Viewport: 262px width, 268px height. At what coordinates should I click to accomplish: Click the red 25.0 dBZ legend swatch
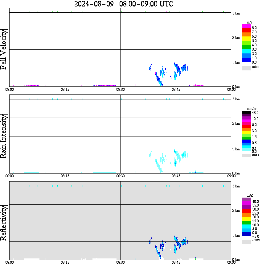pos(246,211)
